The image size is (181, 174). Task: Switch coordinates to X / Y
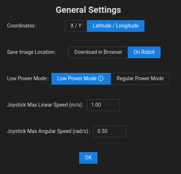tap(76, 26)
